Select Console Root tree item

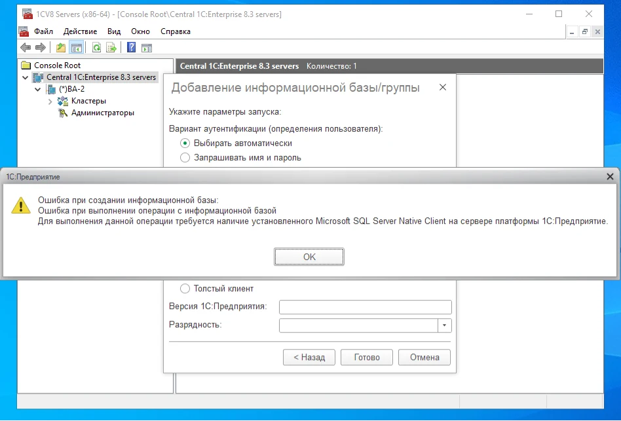pyautogui.click(x=57, y=65)
